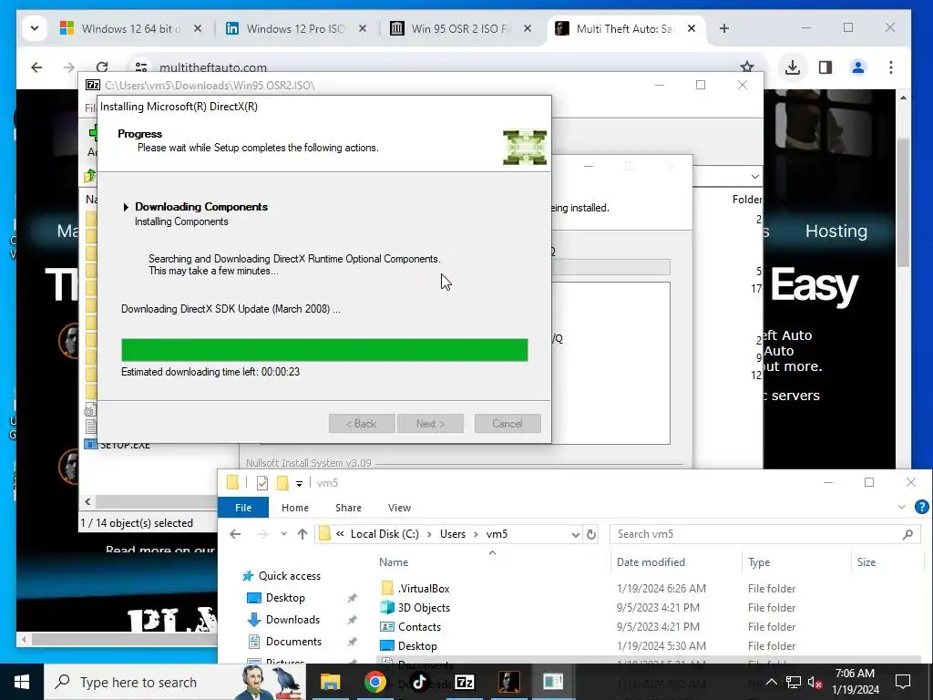This screenshot has height=700, width=933.
Task: Show hidden system tray icons chevron
Action: (771, 682)
